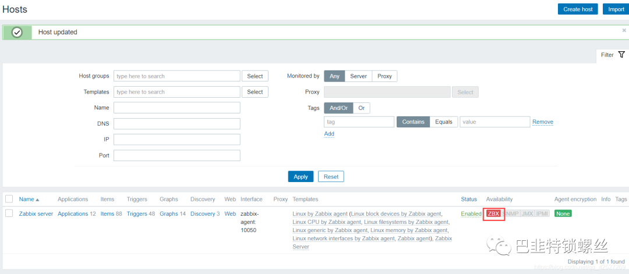
Task: Open Linux CPU by Zabbix agent template
Action: tap(327, 222)
